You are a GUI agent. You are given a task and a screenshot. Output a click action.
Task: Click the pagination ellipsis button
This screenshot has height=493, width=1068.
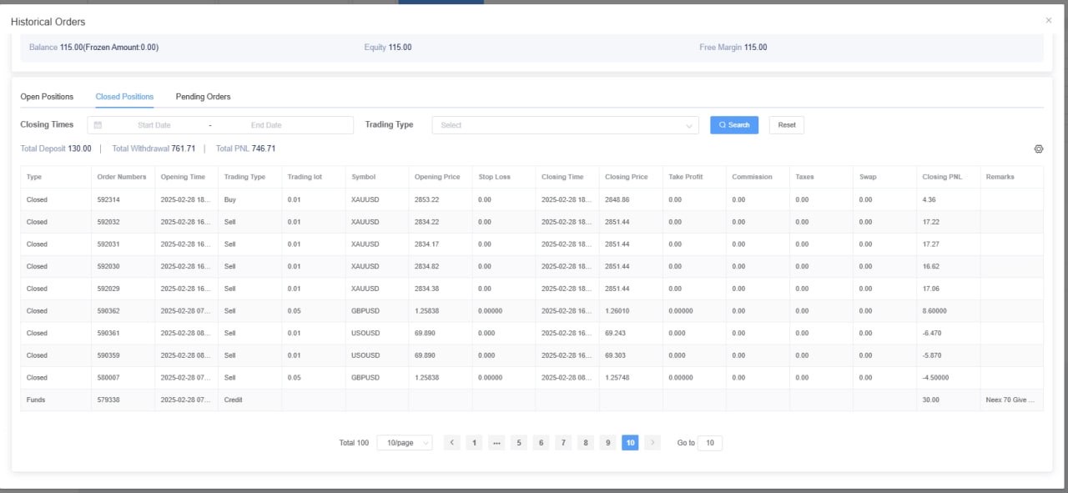(x=496, y=443)
